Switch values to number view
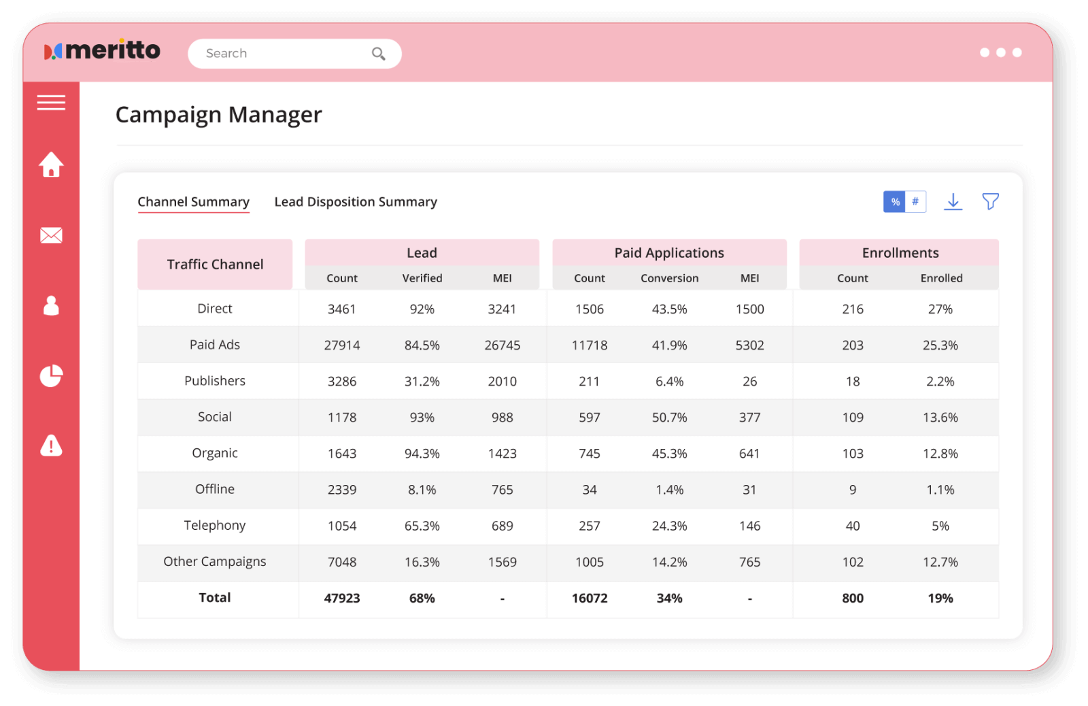The height and width of the screenshot is (706, 1088). (x=915, y=201)
